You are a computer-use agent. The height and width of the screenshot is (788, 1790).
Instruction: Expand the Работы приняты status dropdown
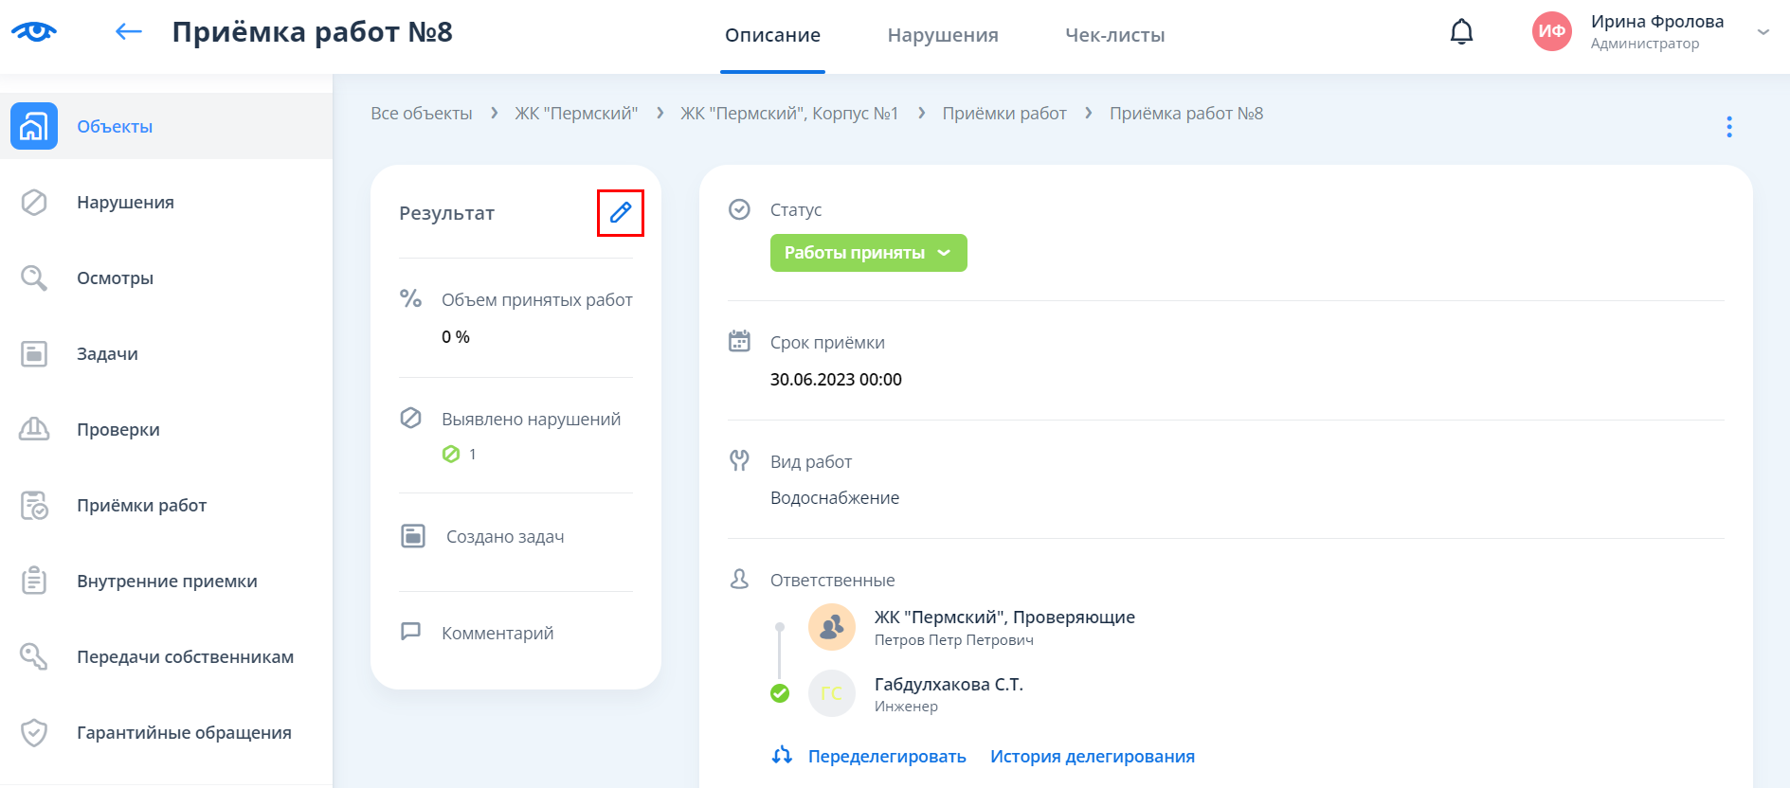click(x=868, y=253)
